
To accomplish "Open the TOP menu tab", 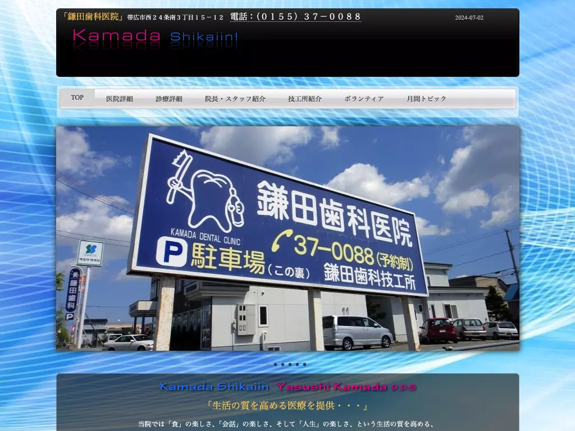I will coord(77,98).
